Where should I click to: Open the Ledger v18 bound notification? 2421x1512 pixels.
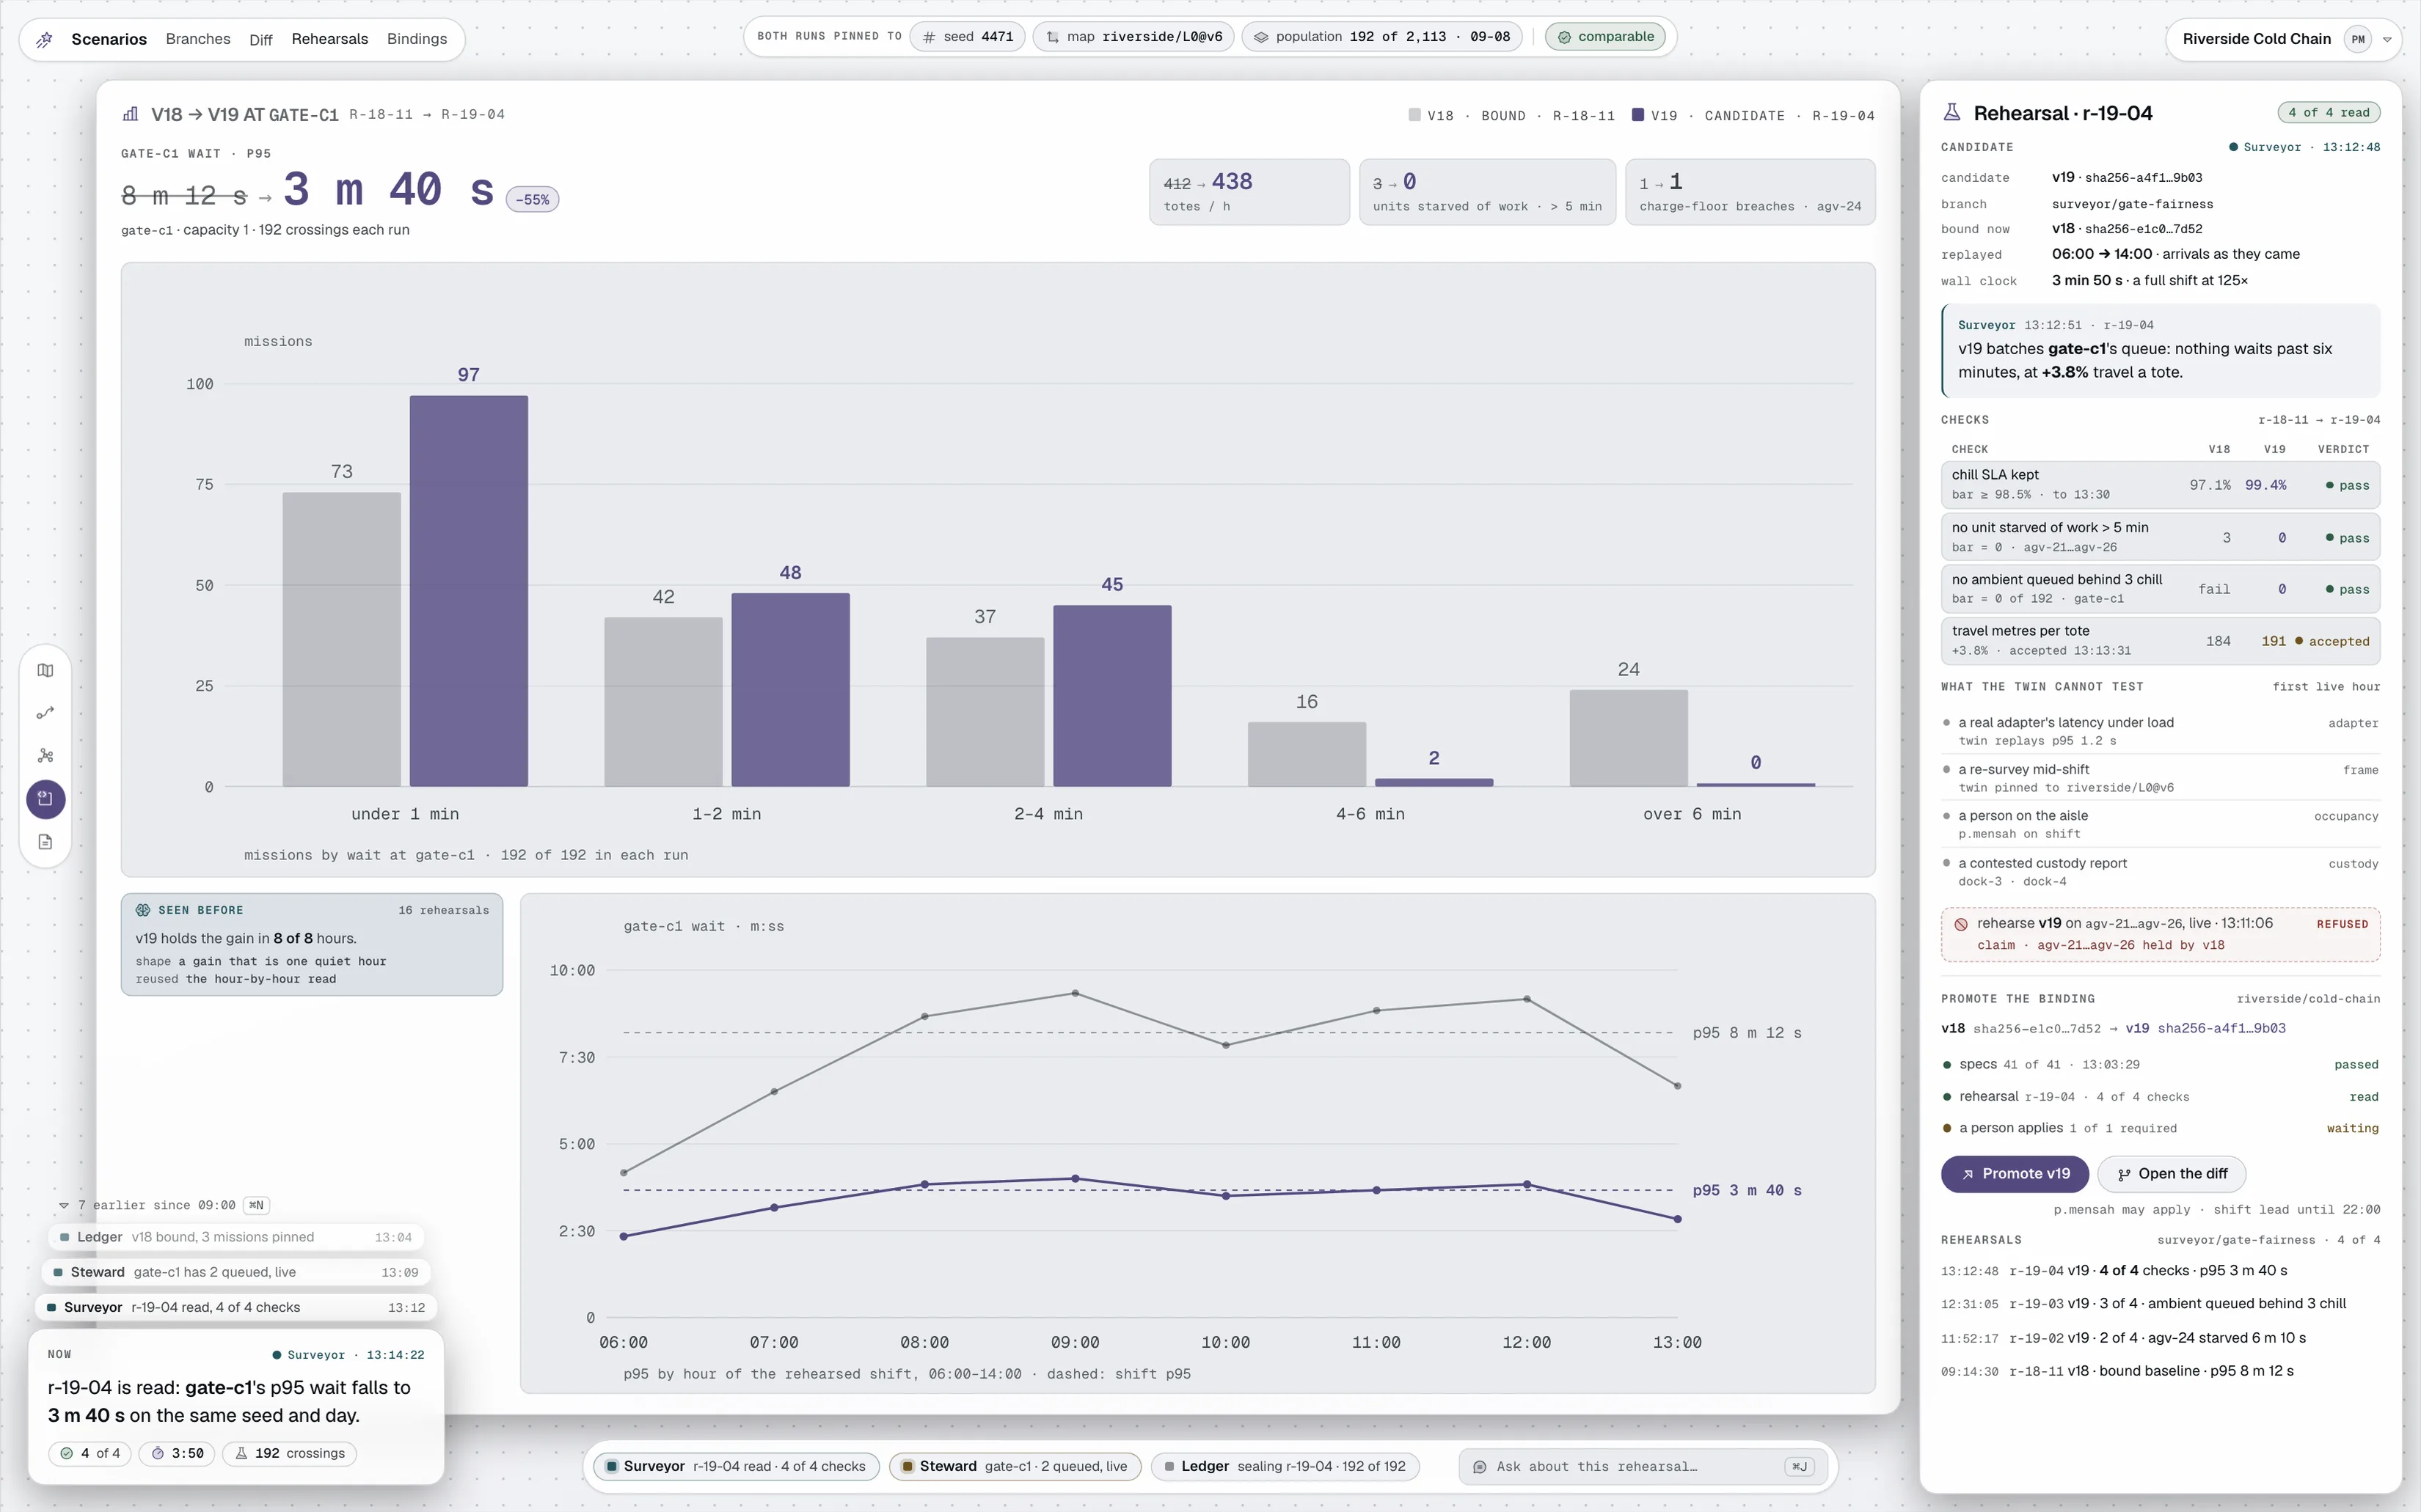click(x=236, y=1238)
